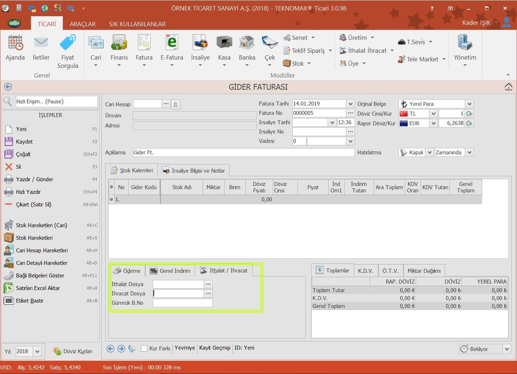The image size is (517, 374).
Task: Select the İrsaliye Bilgisi ve Notlar tab
Action: pos(194,170)
